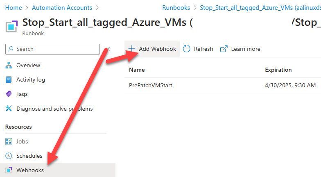Collapse the sidebar with the double chevron
Image resolution: width=321 pixels, height=184 pixels.
(109, 49)
